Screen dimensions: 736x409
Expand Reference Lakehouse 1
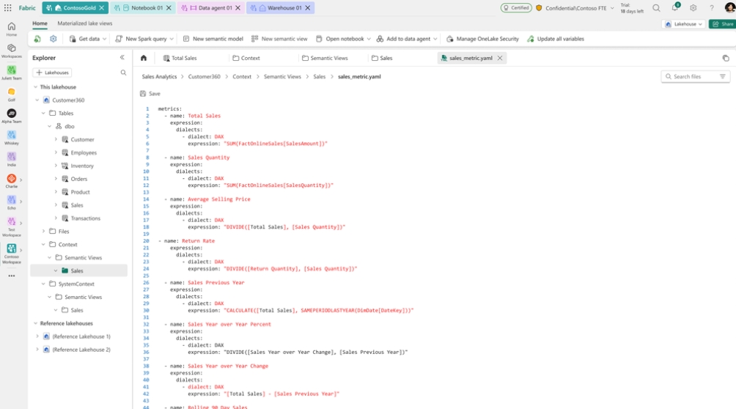(x=37, y=336)
